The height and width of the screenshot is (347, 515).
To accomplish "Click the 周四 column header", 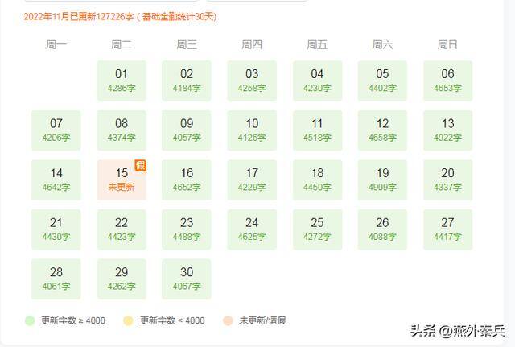I will pos(252,44).
